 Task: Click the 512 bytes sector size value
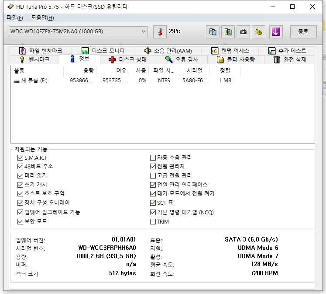pos(123,273)
